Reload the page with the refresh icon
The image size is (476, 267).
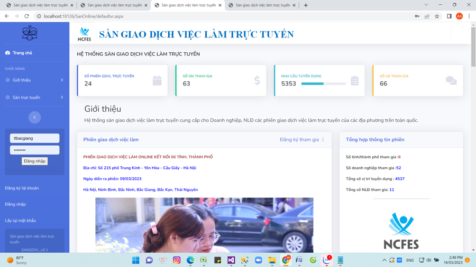(27, 16)
